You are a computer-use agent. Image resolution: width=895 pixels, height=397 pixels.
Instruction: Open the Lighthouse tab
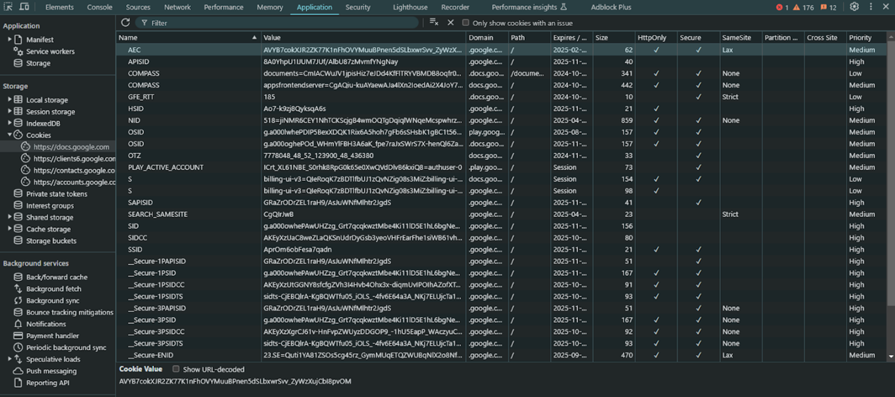point(410,8)
